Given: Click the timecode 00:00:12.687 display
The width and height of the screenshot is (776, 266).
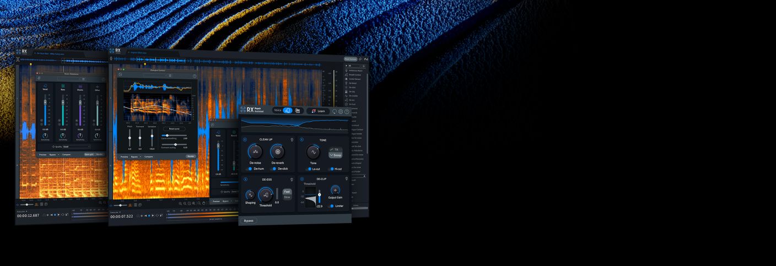Looking at the screenshot, I should (28, 215).
